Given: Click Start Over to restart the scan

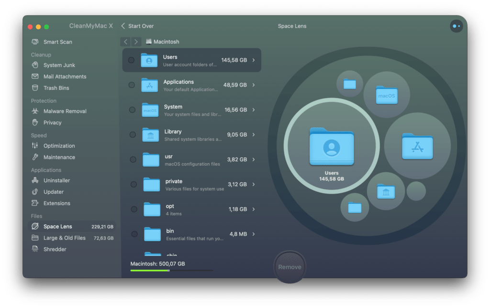Looking at the screenshot, I should (x=138, y=26).
